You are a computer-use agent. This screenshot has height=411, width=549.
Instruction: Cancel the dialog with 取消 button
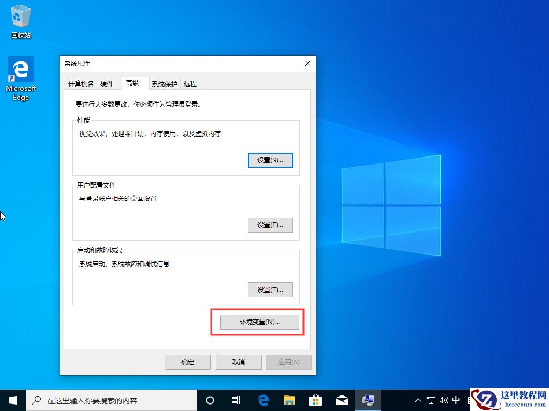tap(238, 362)
